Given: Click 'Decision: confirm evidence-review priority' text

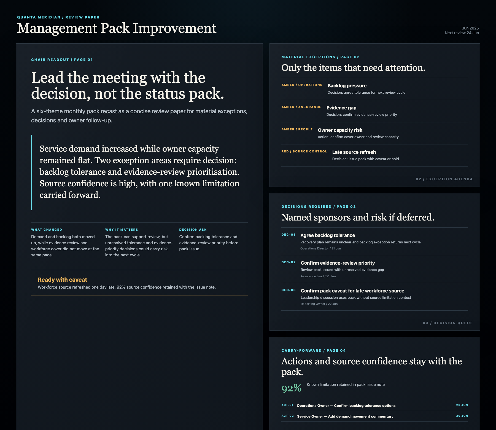Looking at the screenshot, I should pyautogui.click(x=362, y=115).
